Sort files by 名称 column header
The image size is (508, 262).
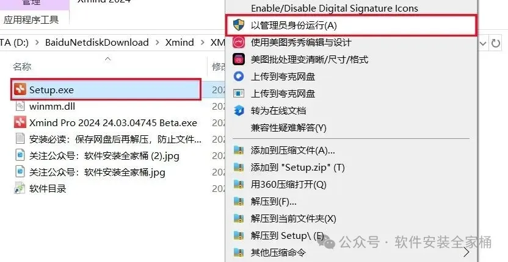[x=22, y=66]
